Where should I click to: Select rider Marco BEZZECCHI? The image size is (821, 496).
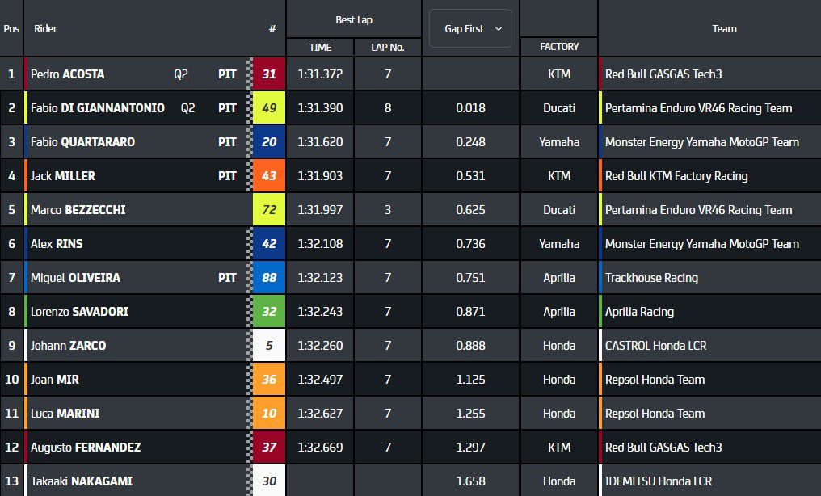pos(78,210)
